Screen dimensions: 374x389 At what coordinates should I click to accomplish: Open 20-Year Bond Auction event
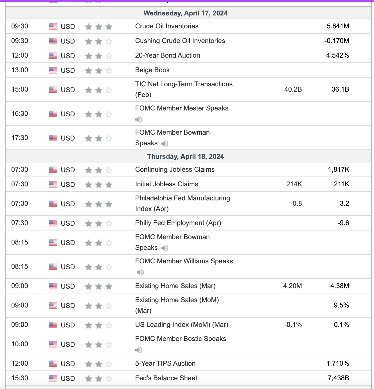click(168, 55)
